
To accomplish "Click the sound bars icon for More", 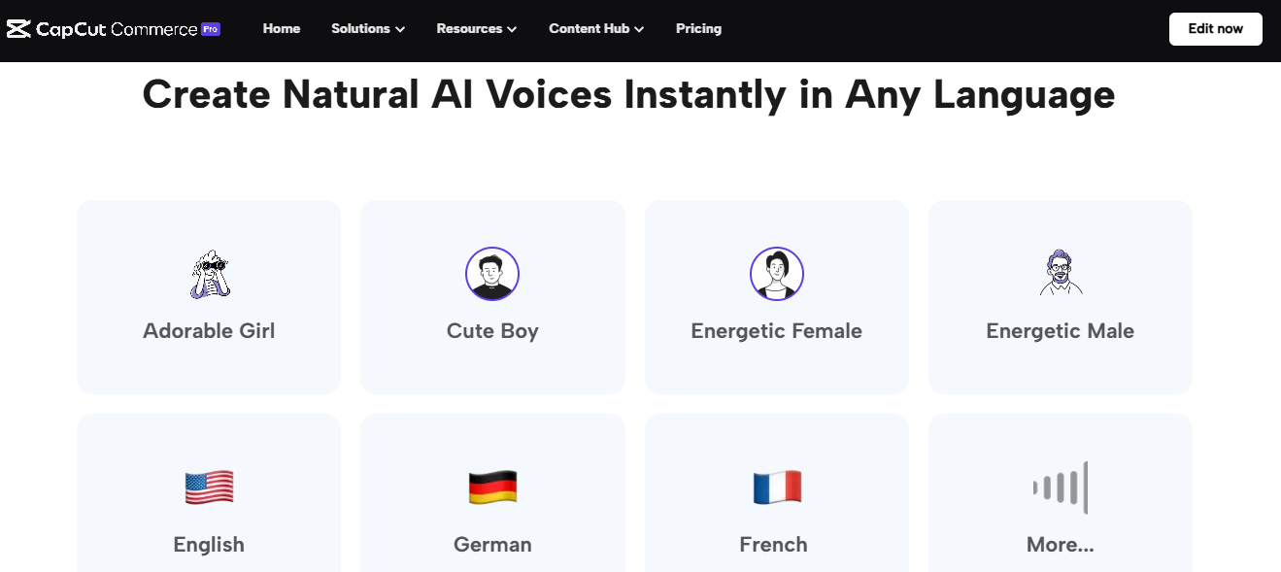I will coord(1061,488).
